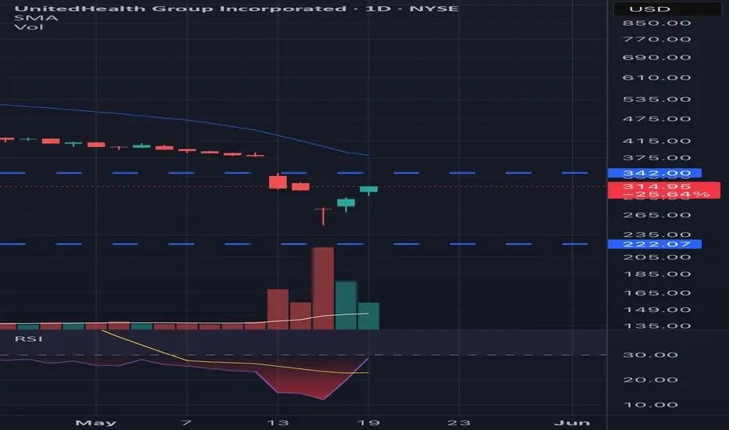Viewport: 729px width, 430px height.
Task: Click the Jun date label
Action: pos(572,422)
